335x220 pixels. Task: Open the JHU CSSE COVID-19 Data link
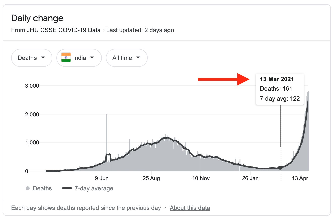tap(64, 30)
